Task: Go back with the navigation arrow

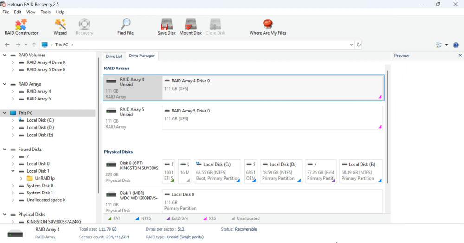Action: tap(7, 44)
